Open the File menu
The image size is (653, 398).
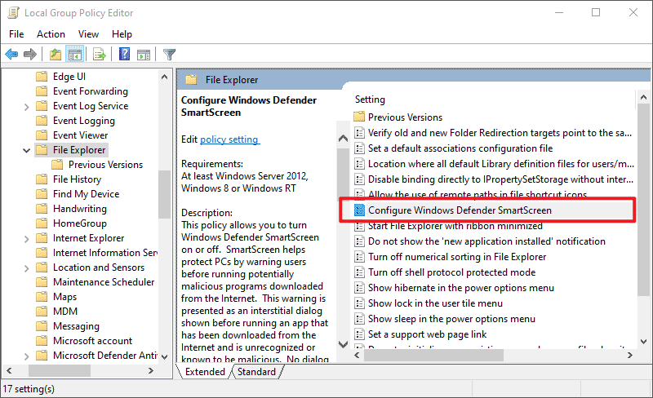[16, 34]
